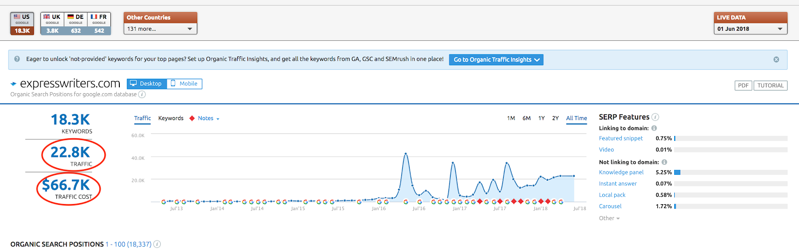Click the Featured snippet percentage bar
Screen dimensions: 799x251
[731, 138]
